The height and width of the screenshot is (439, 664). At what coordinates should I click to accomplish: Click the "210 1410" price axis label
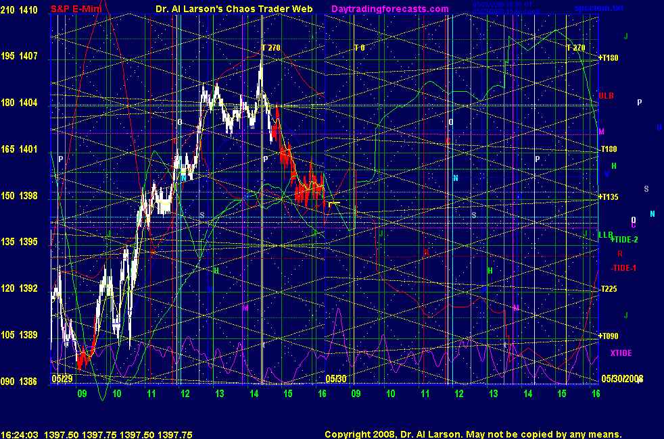(19, 9)
